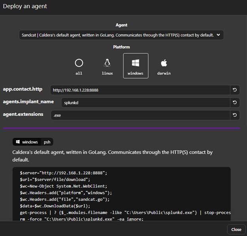Click the Headers.add platform windows line
This screenshot has width=247, height=236.
click(66, 193)
